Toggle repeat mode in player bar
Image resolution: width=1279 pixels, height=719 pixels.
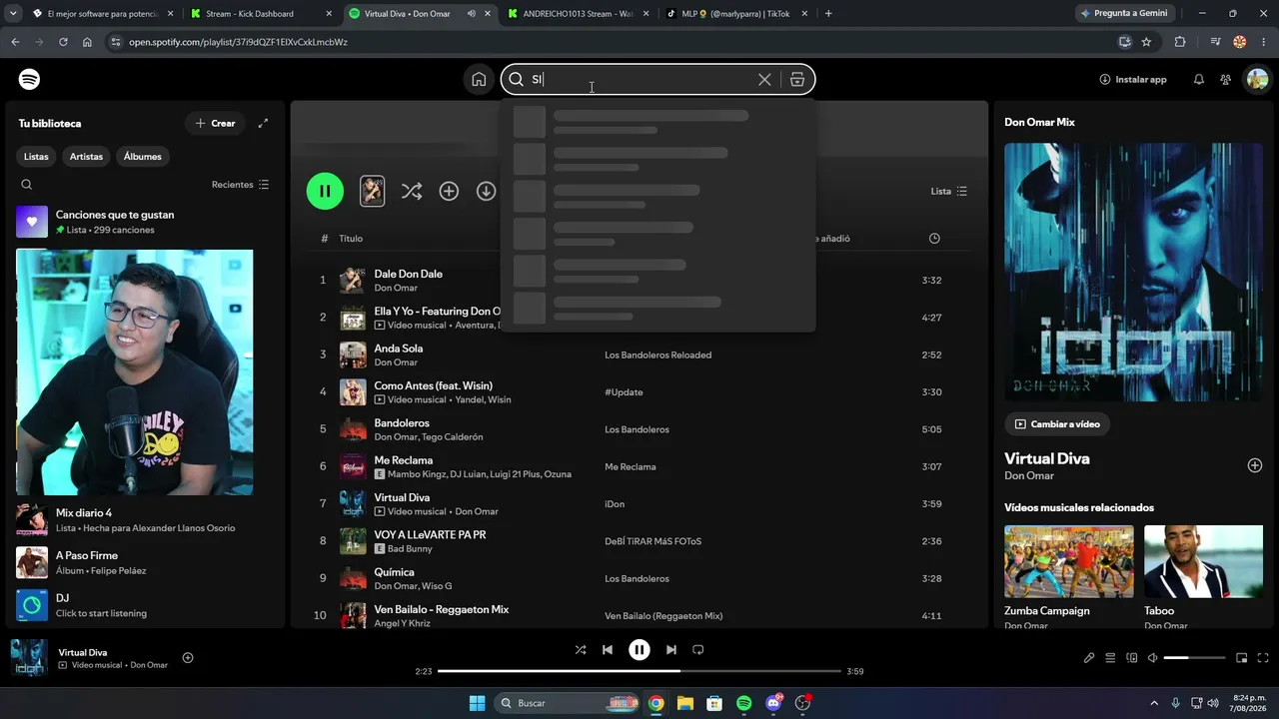pyautogui.click(x=698, y=650)
